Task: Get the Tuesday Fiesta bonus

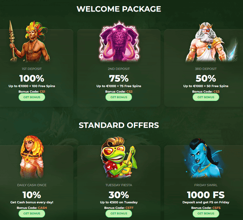Action: [x=119, y=213]
